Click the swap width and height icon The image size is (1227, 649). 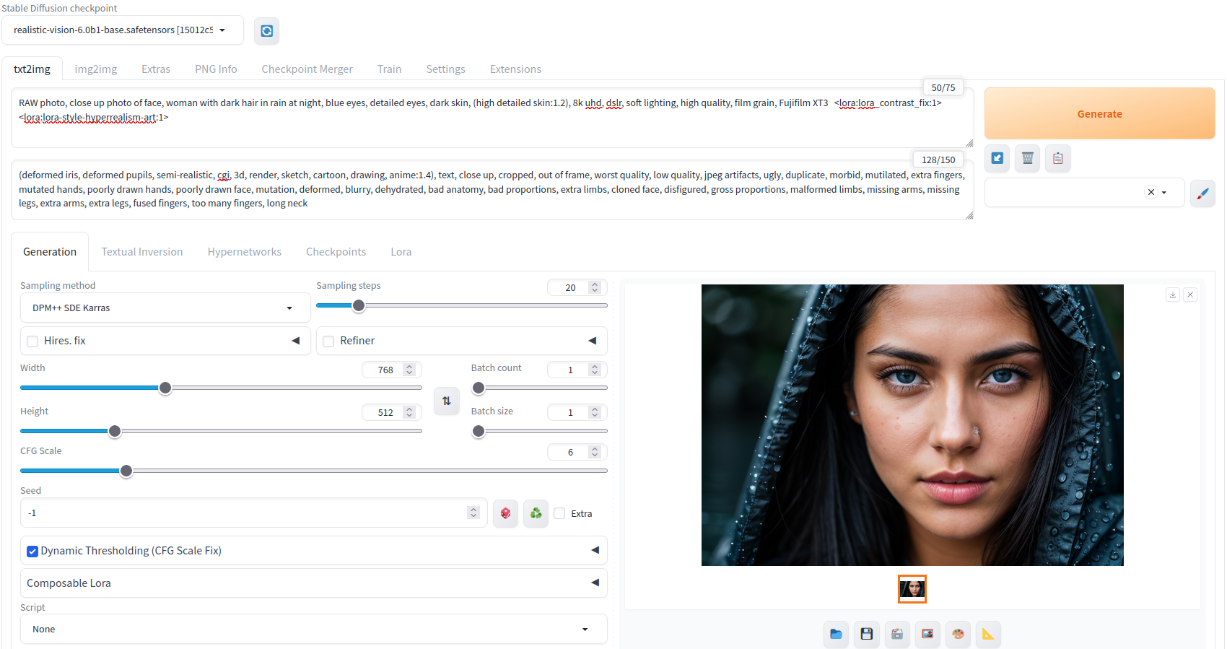tap(446, 401)
